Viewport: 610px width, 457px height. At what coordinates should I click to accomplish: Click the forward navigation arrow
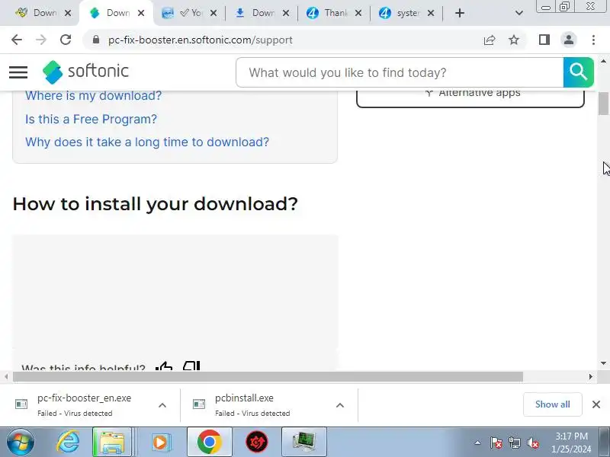(41, 40)
